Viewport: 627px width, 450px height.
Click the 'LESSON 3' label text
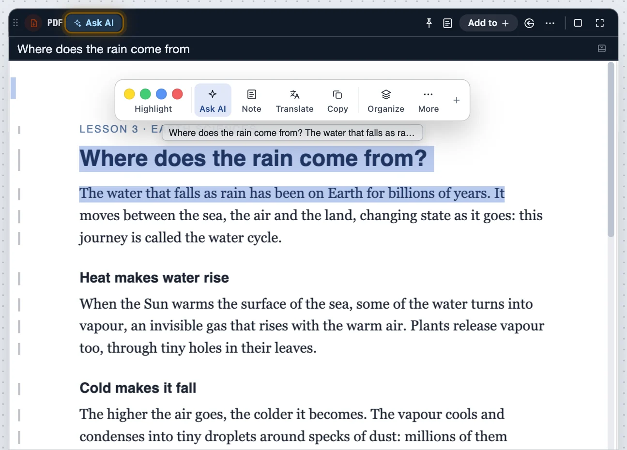click(109, 129)
